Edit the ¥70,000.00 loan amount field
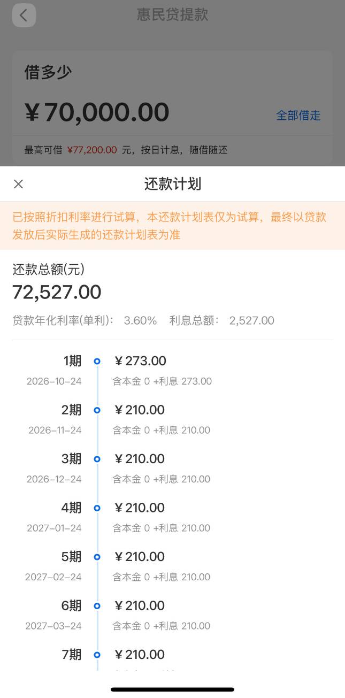The image size is (345, 698). tap(97, 112)
